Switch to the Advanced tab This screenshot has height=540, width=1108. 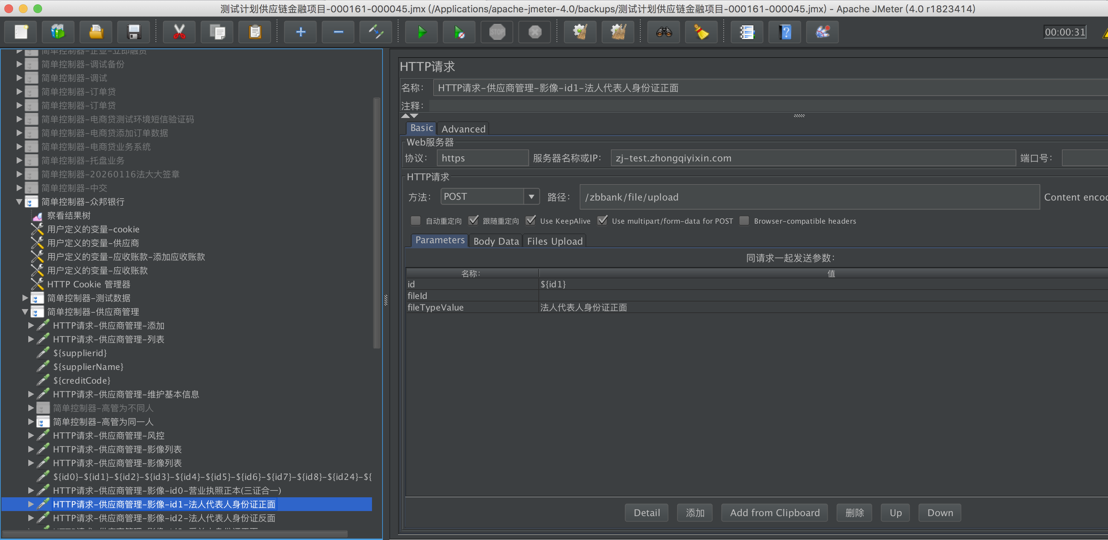463,129
